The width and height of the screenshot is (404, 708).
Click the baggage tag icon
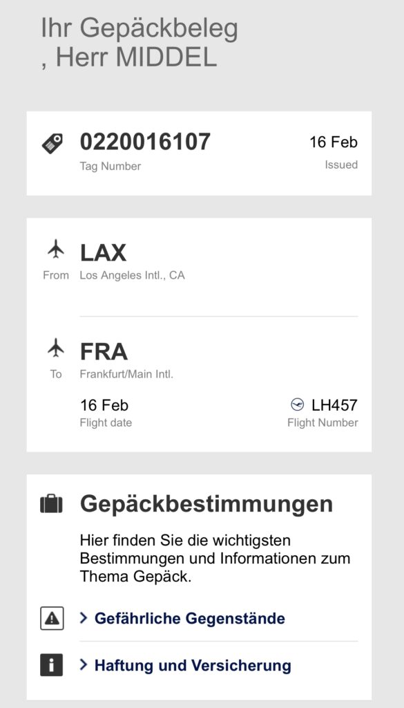click(52, 144)
